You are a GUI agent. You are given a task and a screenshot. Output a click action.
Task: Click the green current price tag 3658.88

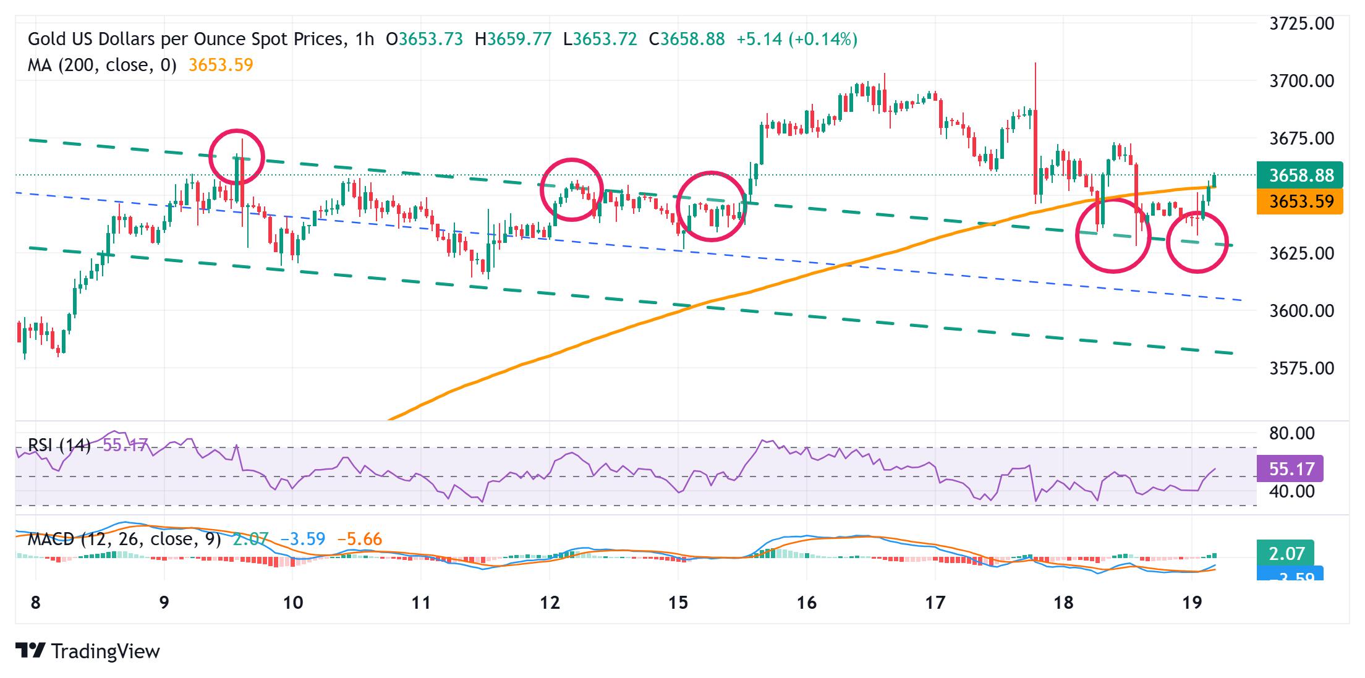1299,176
